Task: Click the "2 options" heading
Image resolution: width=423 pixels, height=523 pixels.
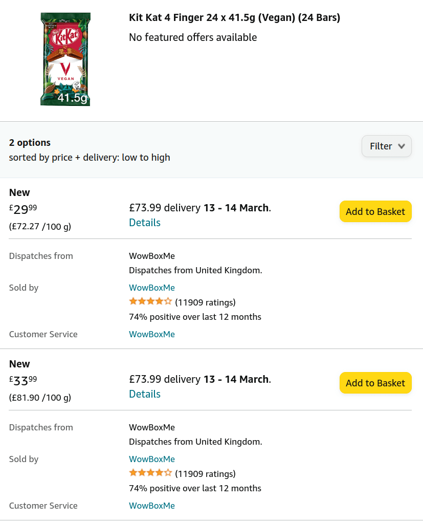Action: (30, 143)
